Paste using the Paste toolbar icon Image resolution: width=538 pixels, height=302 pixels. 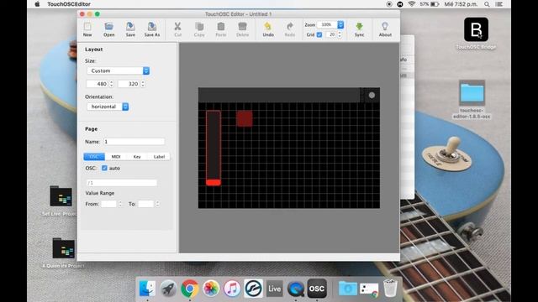click(x=221, y=29)
